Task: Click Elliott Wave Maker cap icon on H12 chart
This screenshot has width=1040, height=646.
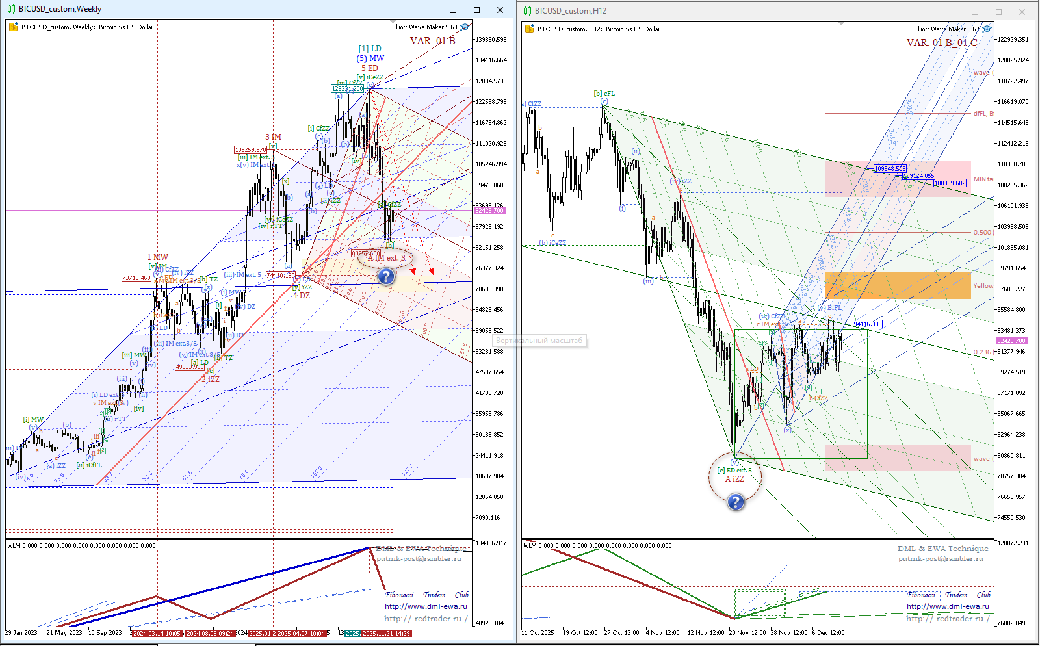Action: [x=987, y=29]
